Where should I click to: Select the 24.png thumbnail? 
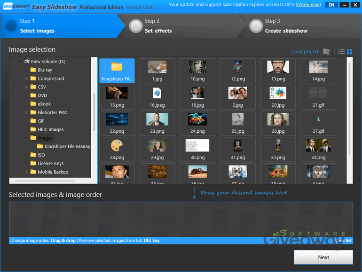click(x=197, y=123)
